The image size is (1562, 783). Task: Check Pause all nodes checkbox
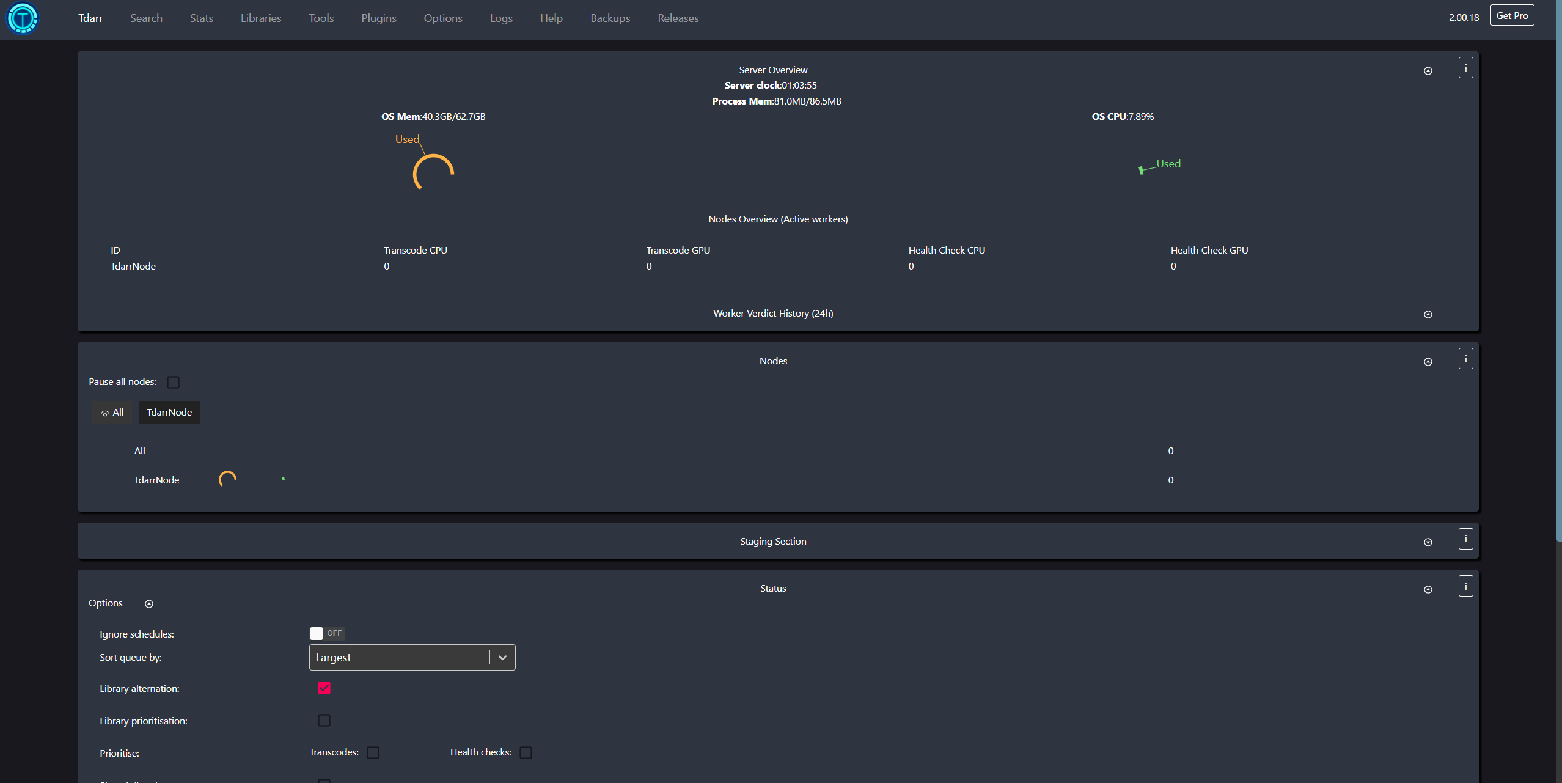pos(174,382)
